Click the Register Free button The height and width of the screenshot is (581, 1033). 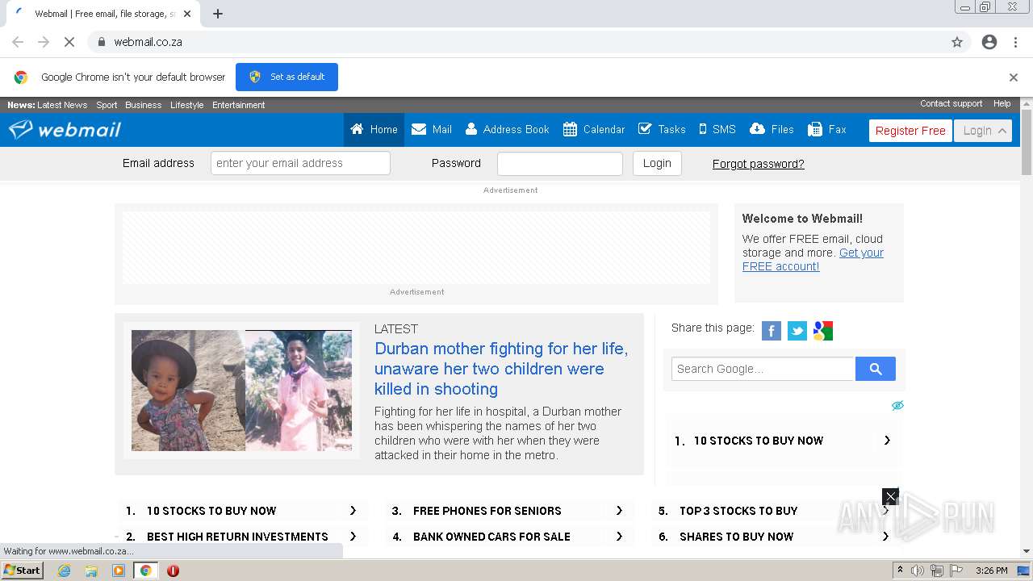pyautogui.click(x=910, y=131)
